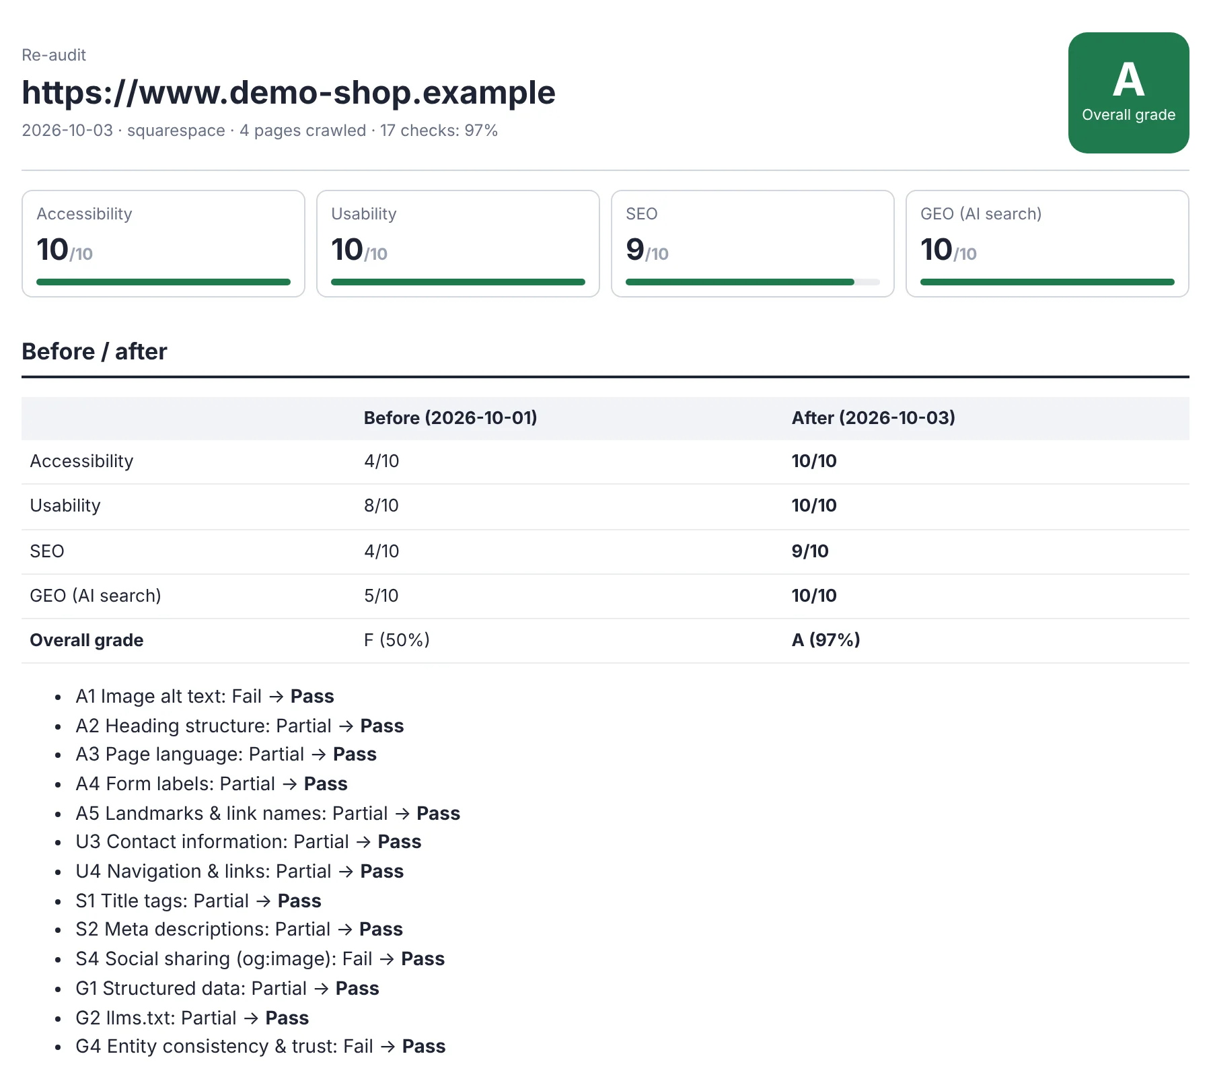Click the S2 Meta descriptions item
Image resolution: width=1211 pixels, height=1085 pixels.
tap(240, 929)
